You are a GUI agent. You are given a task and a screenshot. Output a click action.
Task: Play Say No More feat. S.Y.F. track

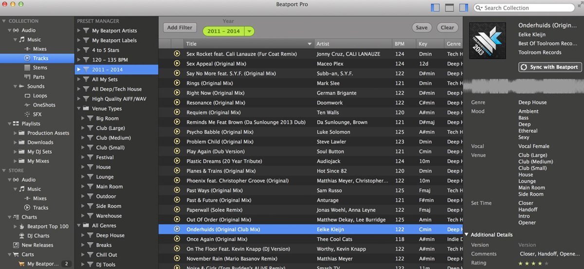coord(177,73)
